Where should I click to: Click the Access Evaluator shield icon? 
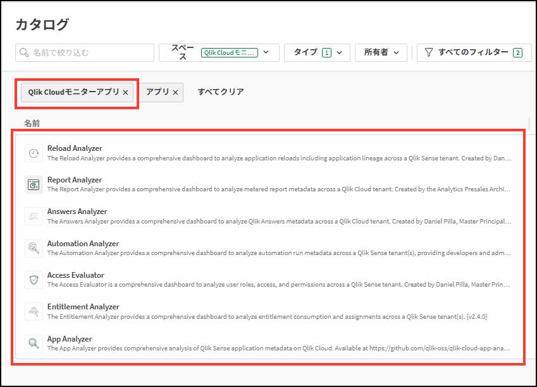pos(34,280)
